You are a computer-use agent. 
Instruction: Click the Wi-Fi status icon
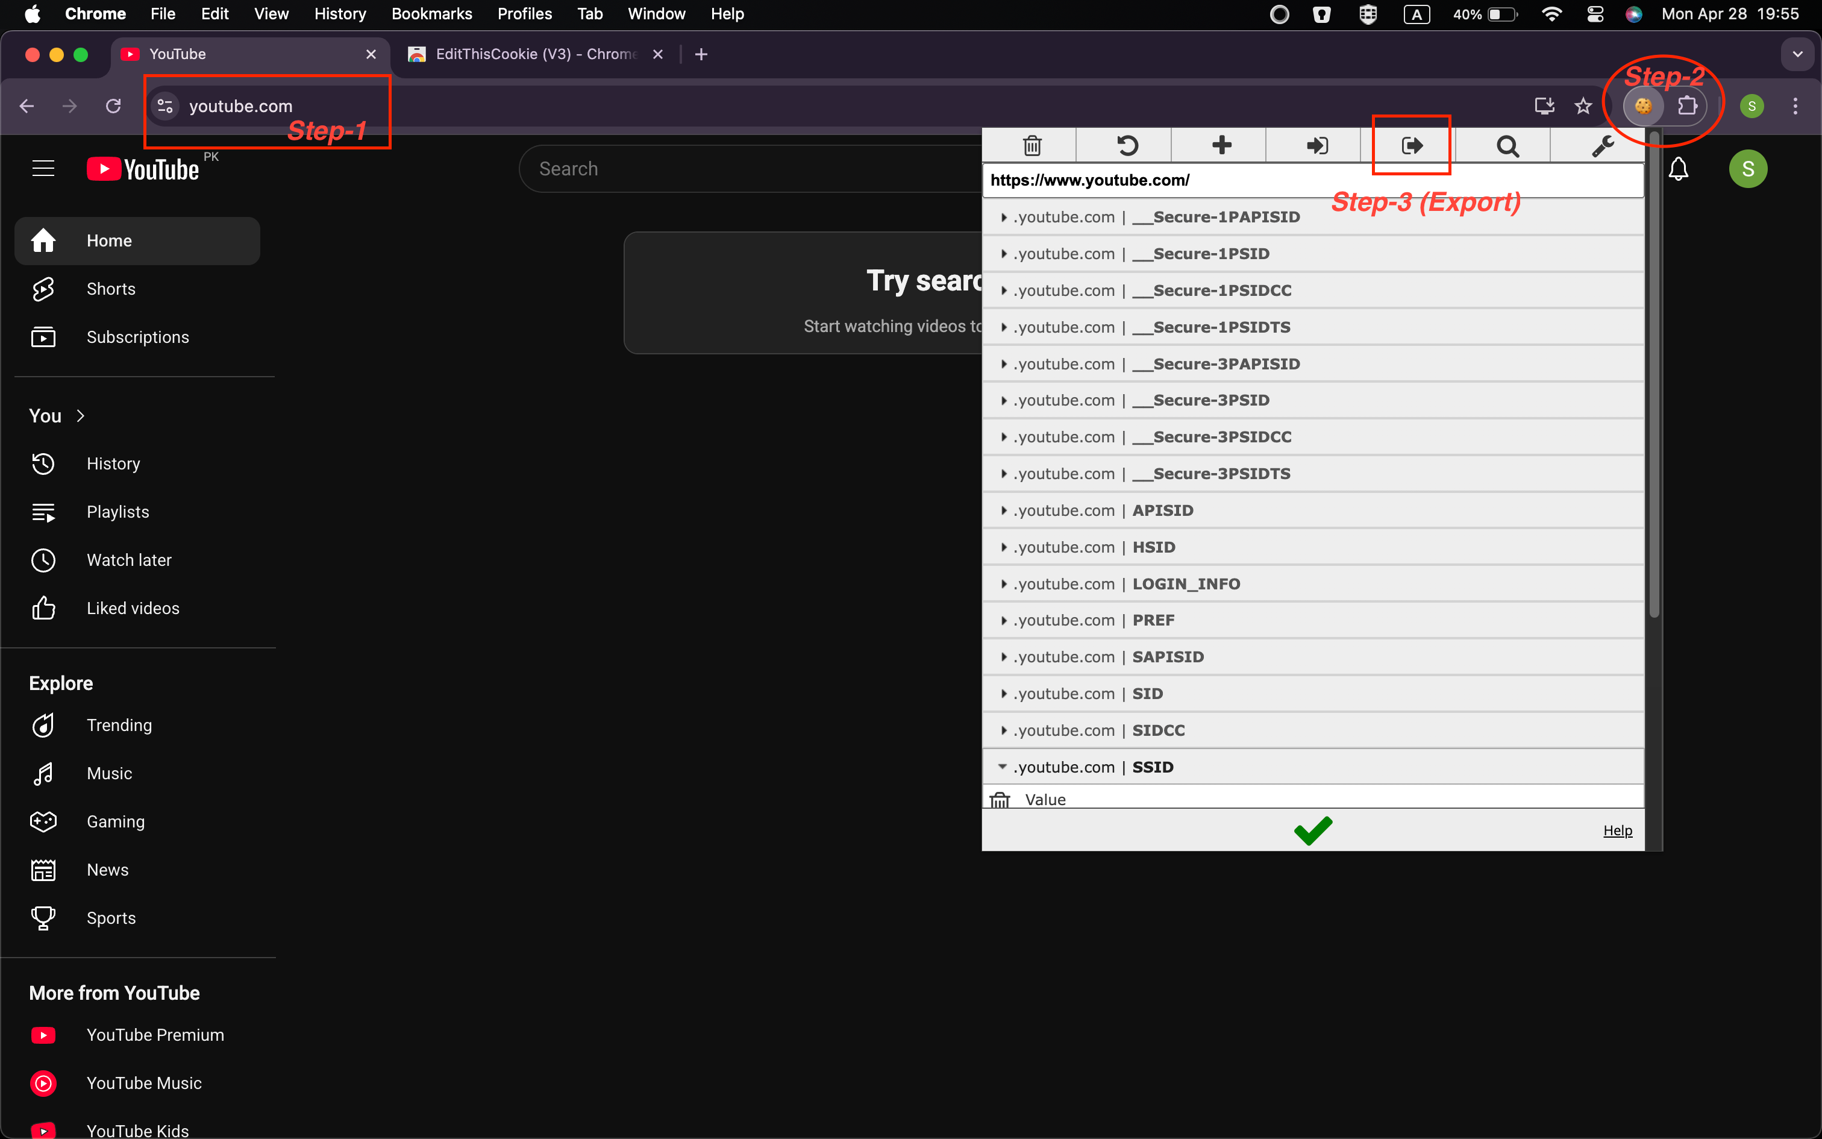click(x=1551, y=14)
